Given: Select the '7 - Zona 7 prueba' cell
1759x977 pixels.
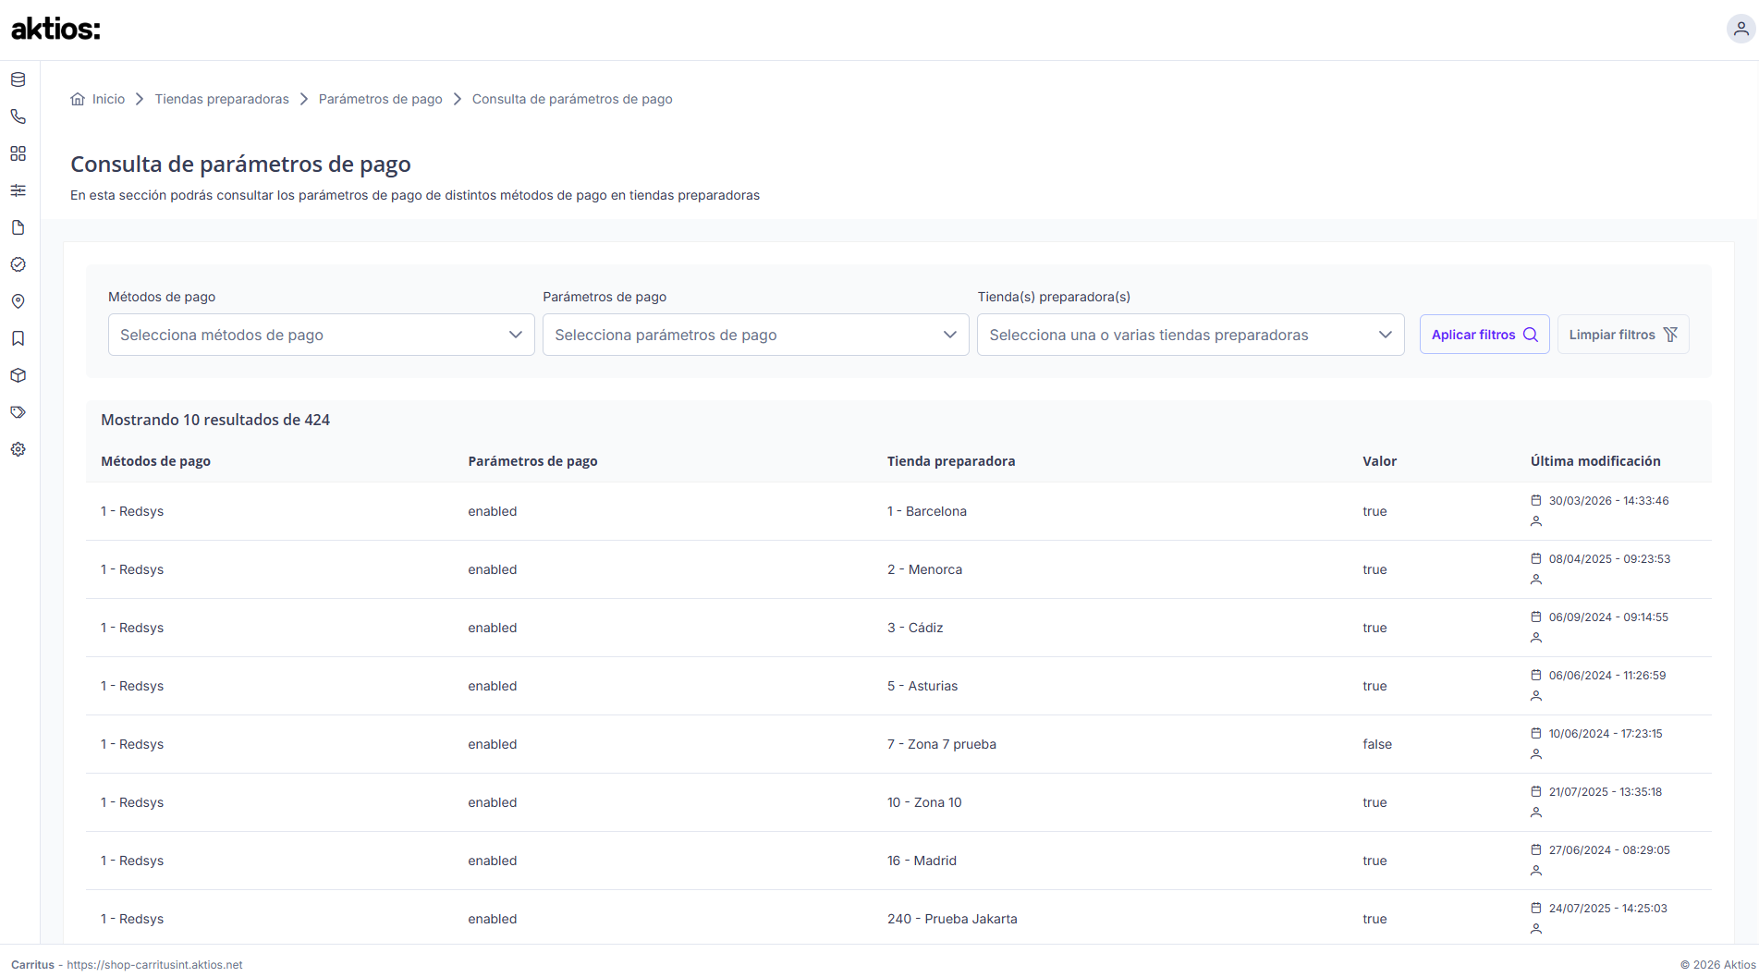Looking at the screenshot, I should click(942, 744).
